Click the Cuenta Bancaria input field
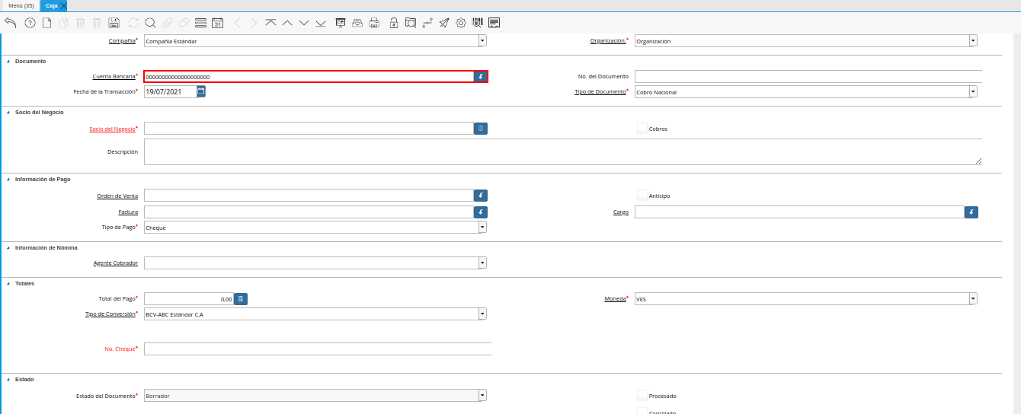 [309, 77]
